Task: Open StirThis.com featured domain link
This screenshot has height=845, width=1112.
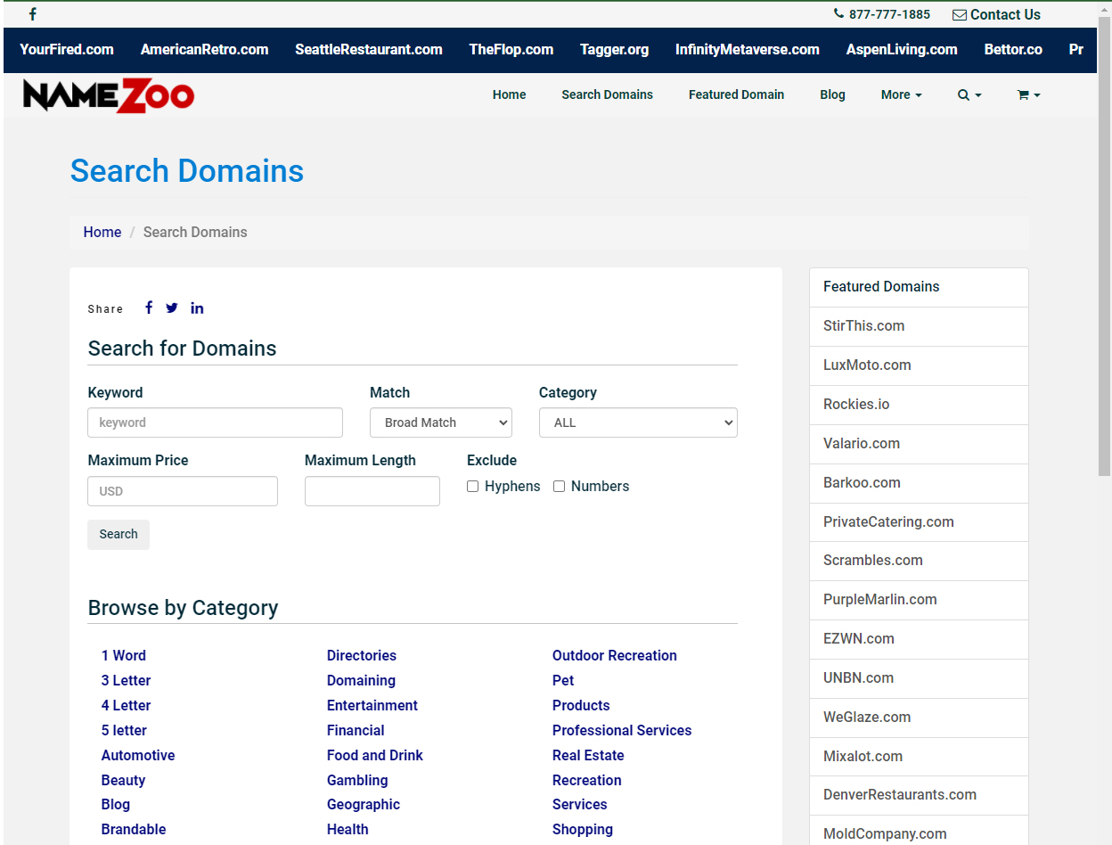Action: 863,326
